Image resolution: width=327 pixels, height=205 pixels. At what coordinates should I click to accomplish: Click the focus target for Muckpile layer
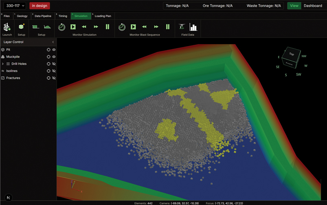(48, 57)
